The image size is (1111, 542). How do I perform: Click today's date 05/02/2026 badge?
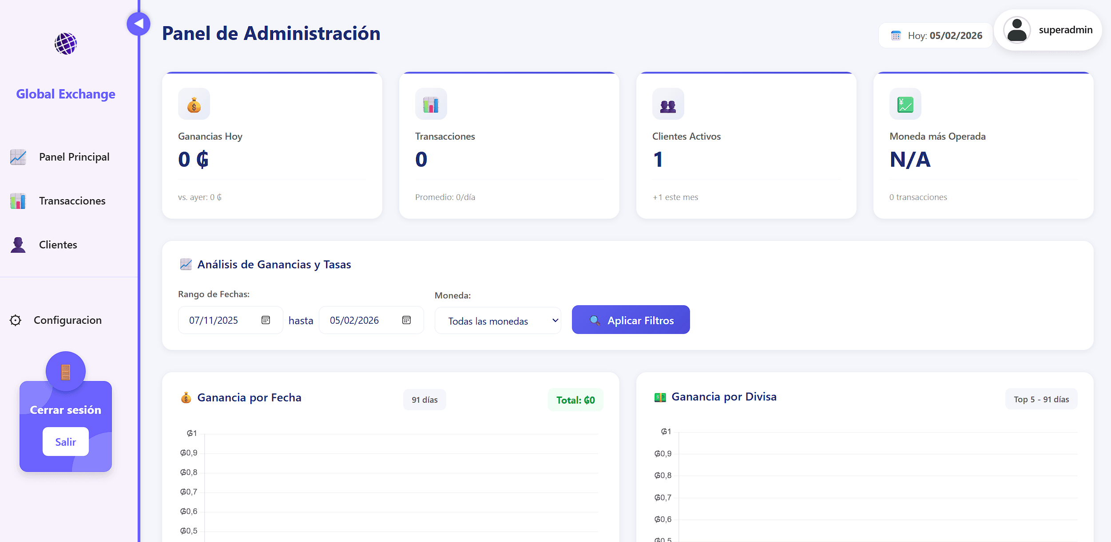(x=936, y=35)
